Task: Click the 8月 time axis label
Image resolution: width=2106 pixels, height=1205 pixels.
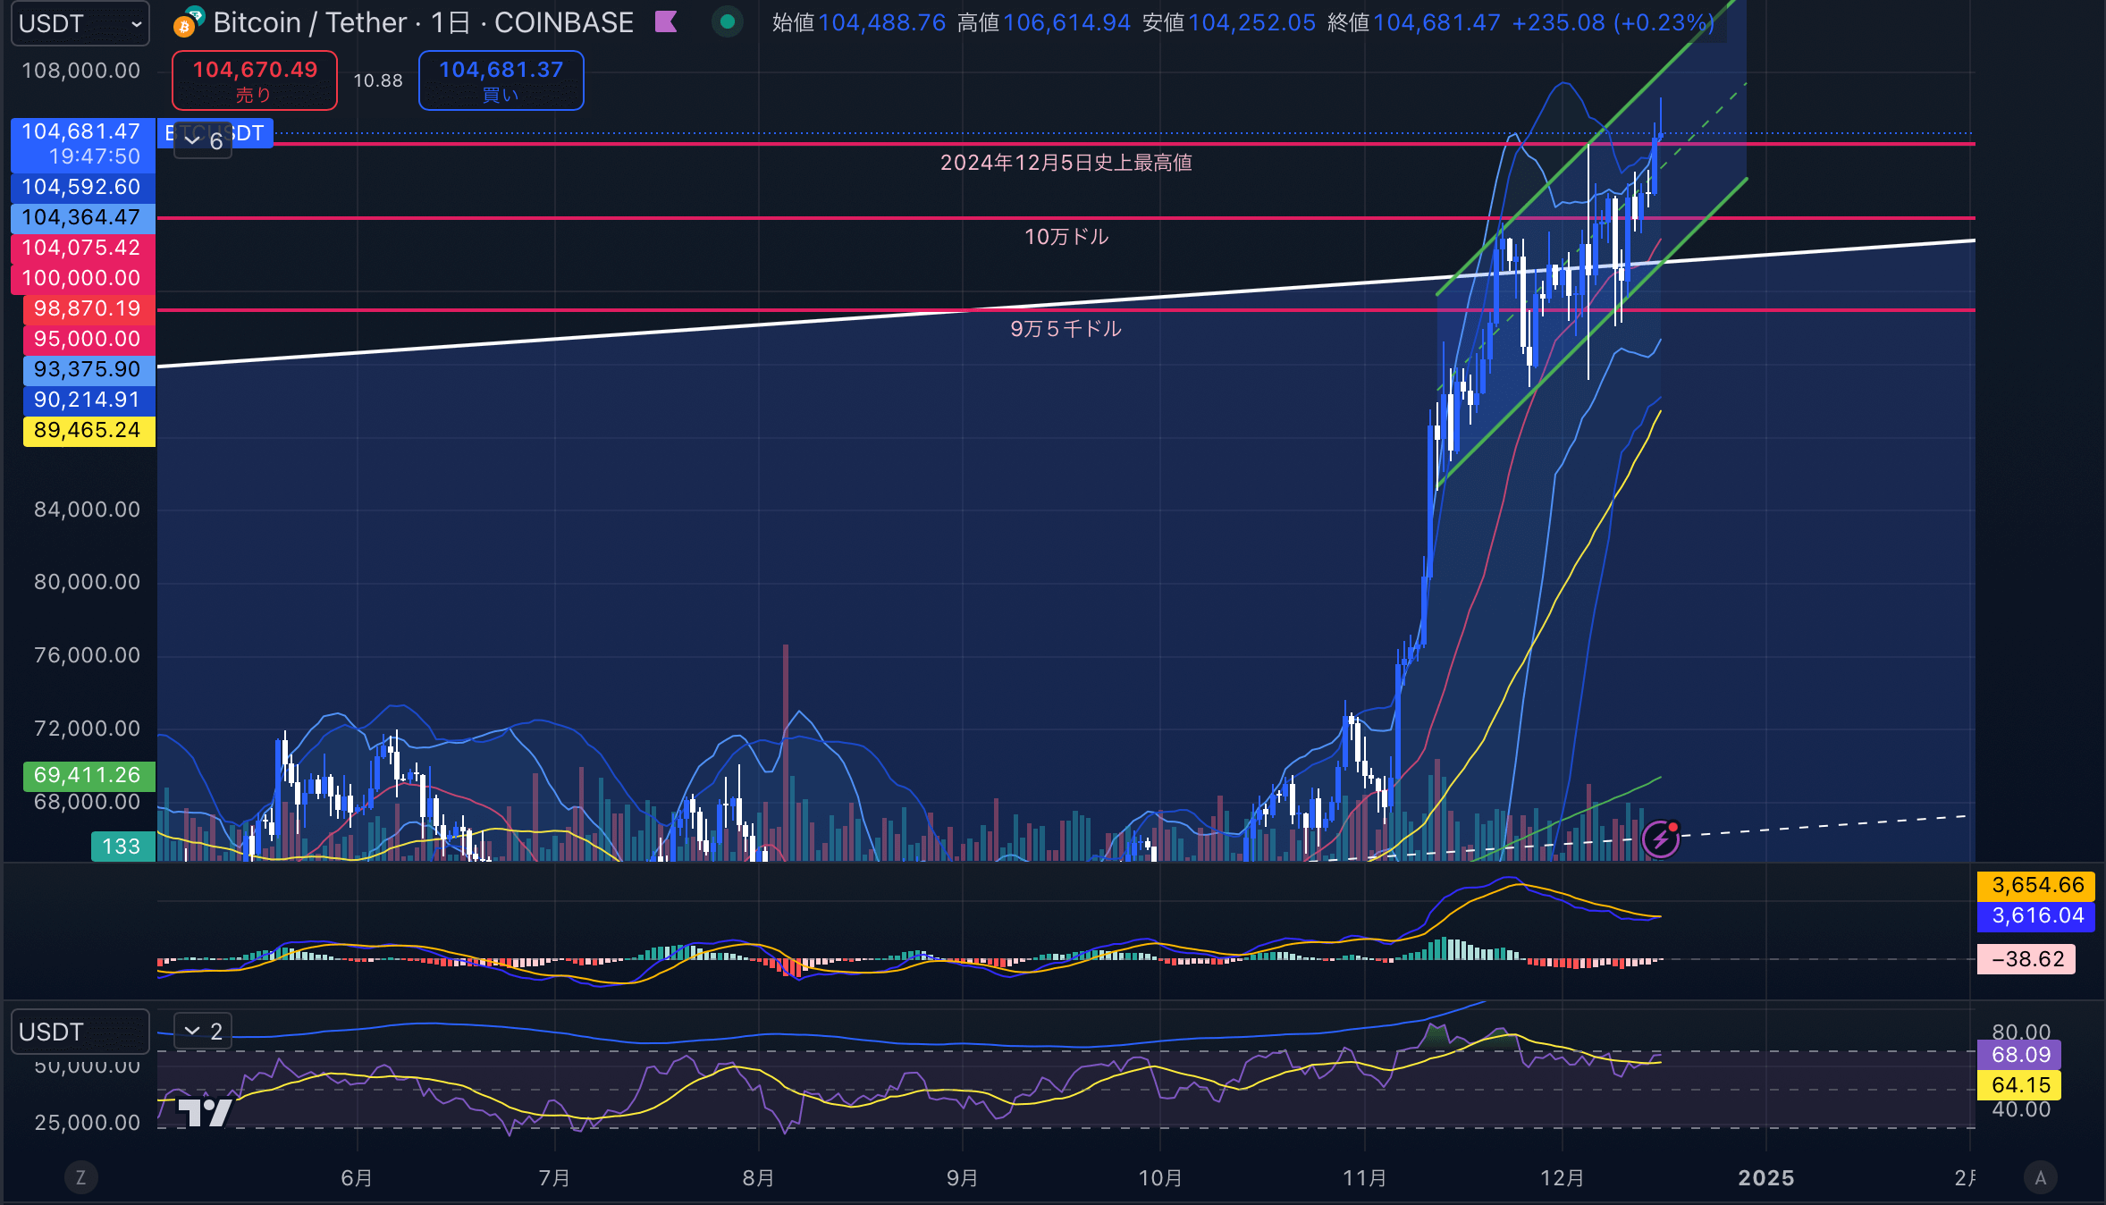Action: 758,1177
